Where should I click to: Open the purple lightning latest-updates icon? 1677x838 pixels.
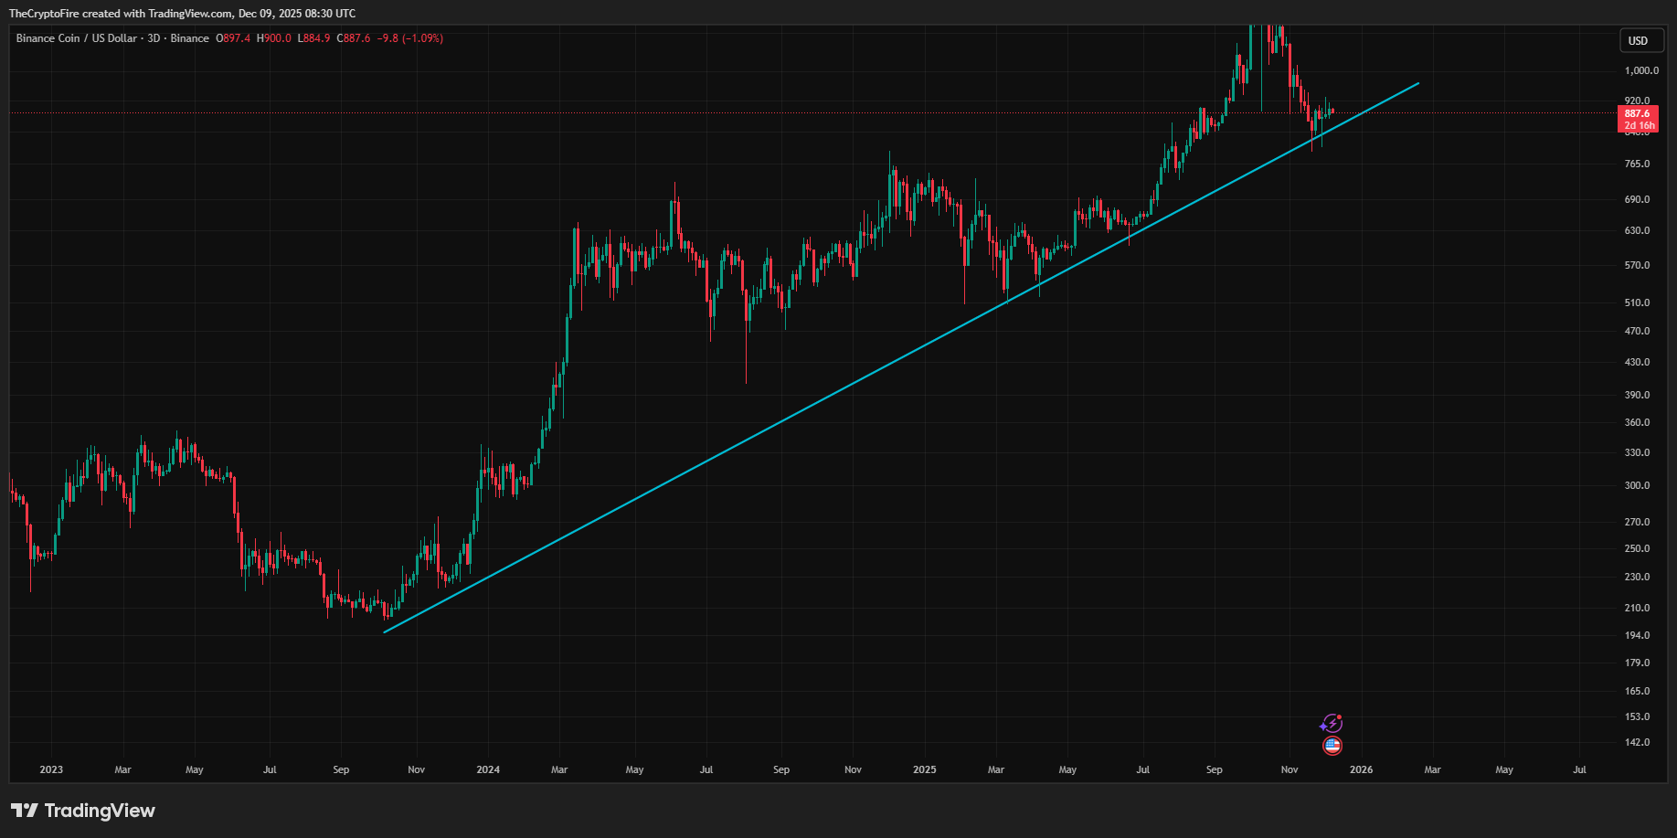1332,724
